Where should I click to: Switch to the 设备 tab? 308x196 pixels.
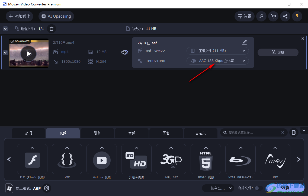pos(97,133)
